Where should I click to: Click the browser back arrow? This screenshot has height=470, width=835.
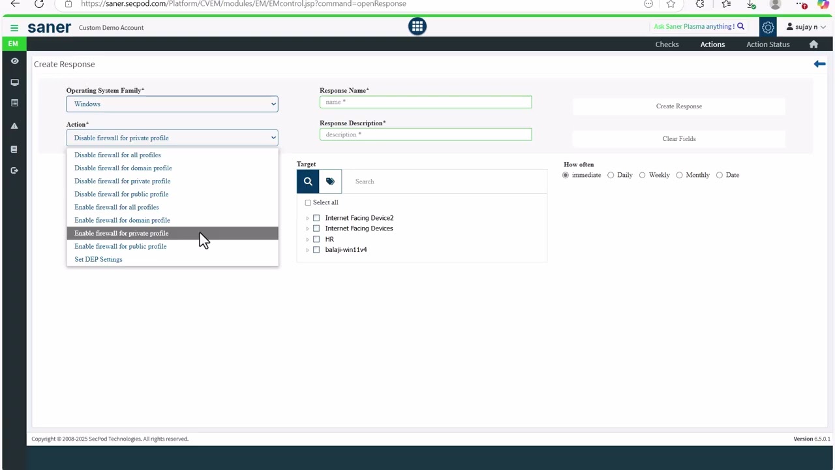pos(15,4)
